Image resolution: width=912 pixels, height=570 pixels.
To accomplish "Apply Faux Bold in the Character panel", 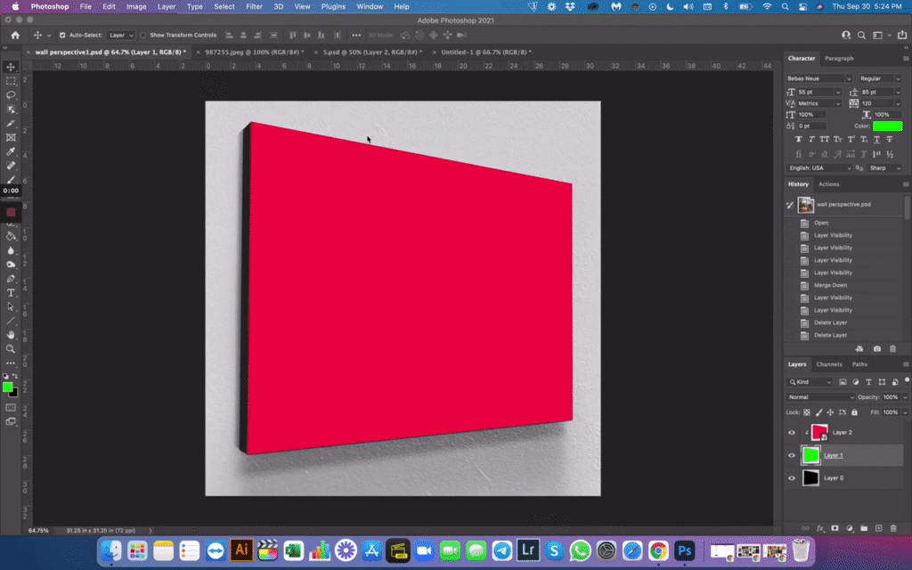I will pos(798,139).
